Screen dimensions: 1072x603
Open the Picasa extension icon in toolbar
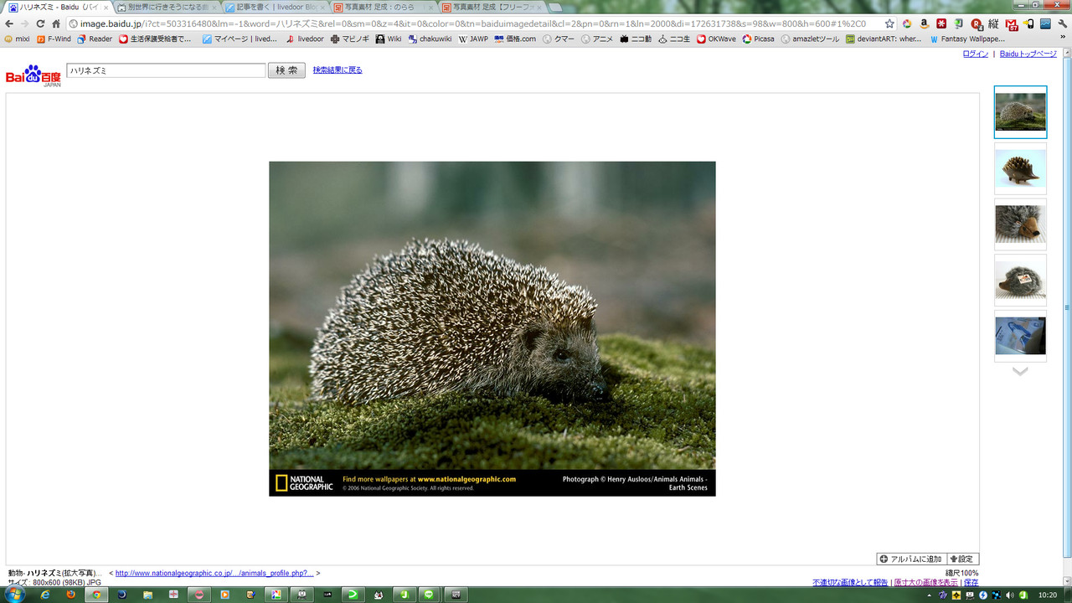click(x=906, y=23)
